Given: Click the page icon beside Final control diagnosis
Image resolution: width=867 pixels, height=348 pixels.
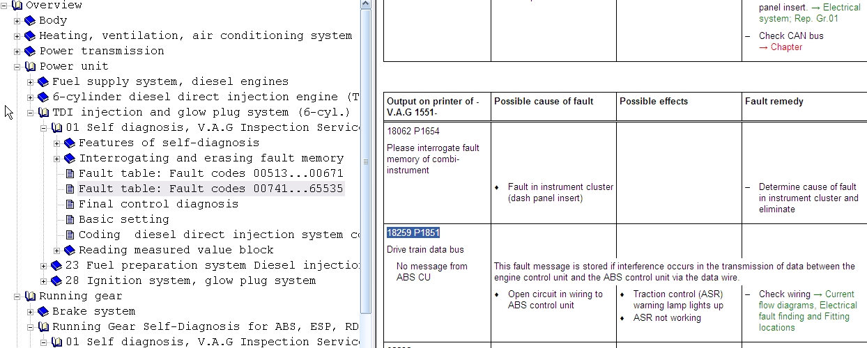Looking at the screenshot, I should [70, 205].
